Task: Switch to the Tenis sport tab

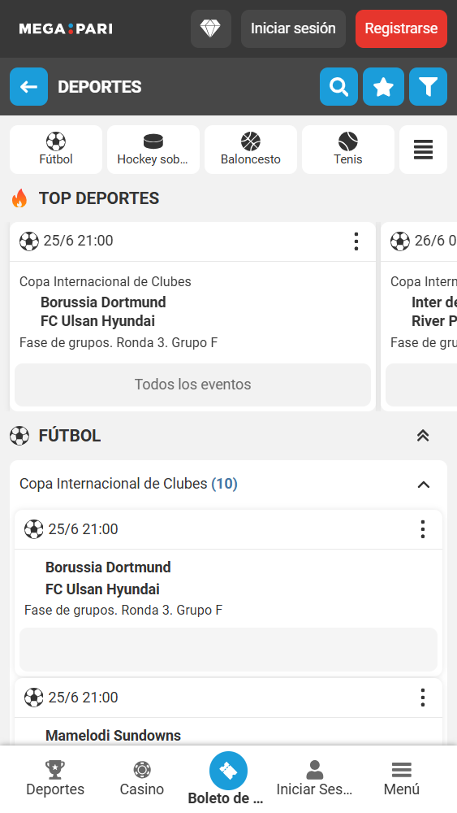Action: click(347, 150)
